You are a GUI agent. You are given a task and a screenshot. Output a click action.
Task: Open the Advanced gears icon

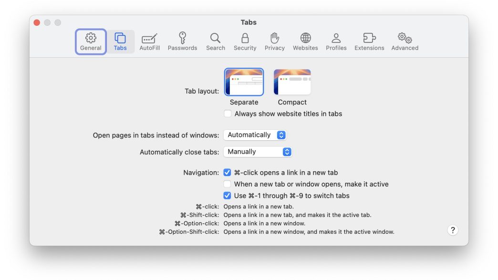tap(405, 38)
